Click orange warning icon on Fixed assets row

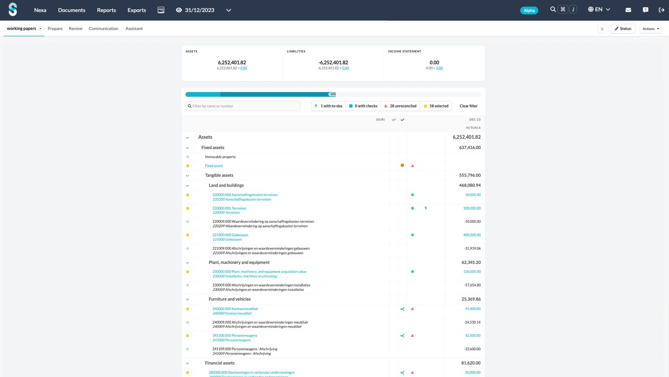pos(402,166)
